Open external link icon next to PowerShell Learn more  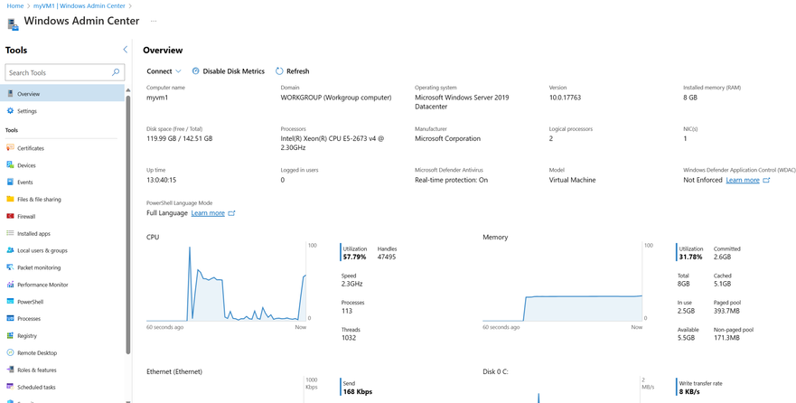pyautogui.click(x=232, y=213)
